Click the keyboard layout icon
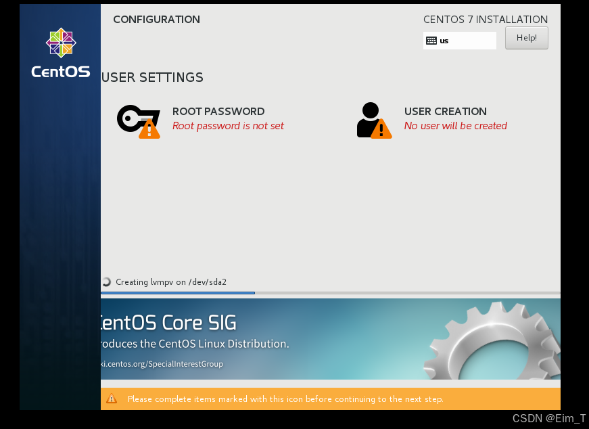Screen dimensions: 589x429 (x=431, y=41)
